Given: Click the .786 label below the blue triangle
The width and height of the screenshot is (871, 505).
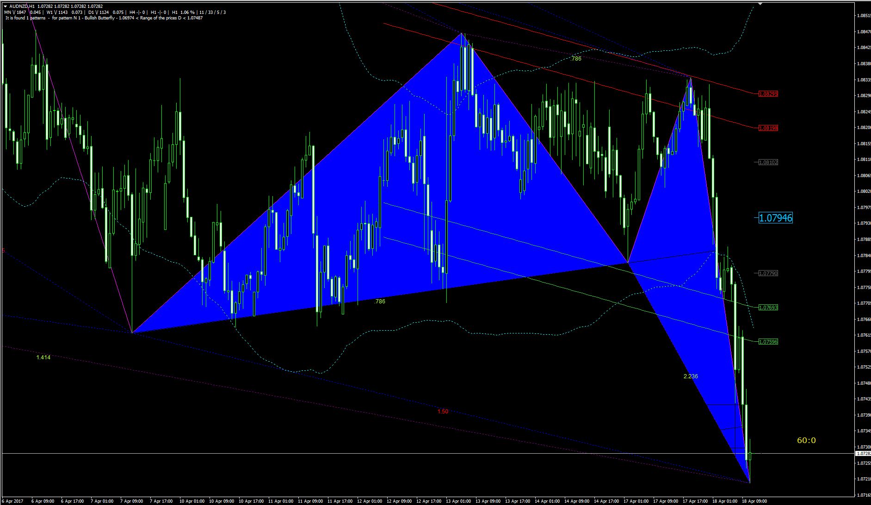Looking at the screenshot, I should pyautogui.click(x=379, y=302).
